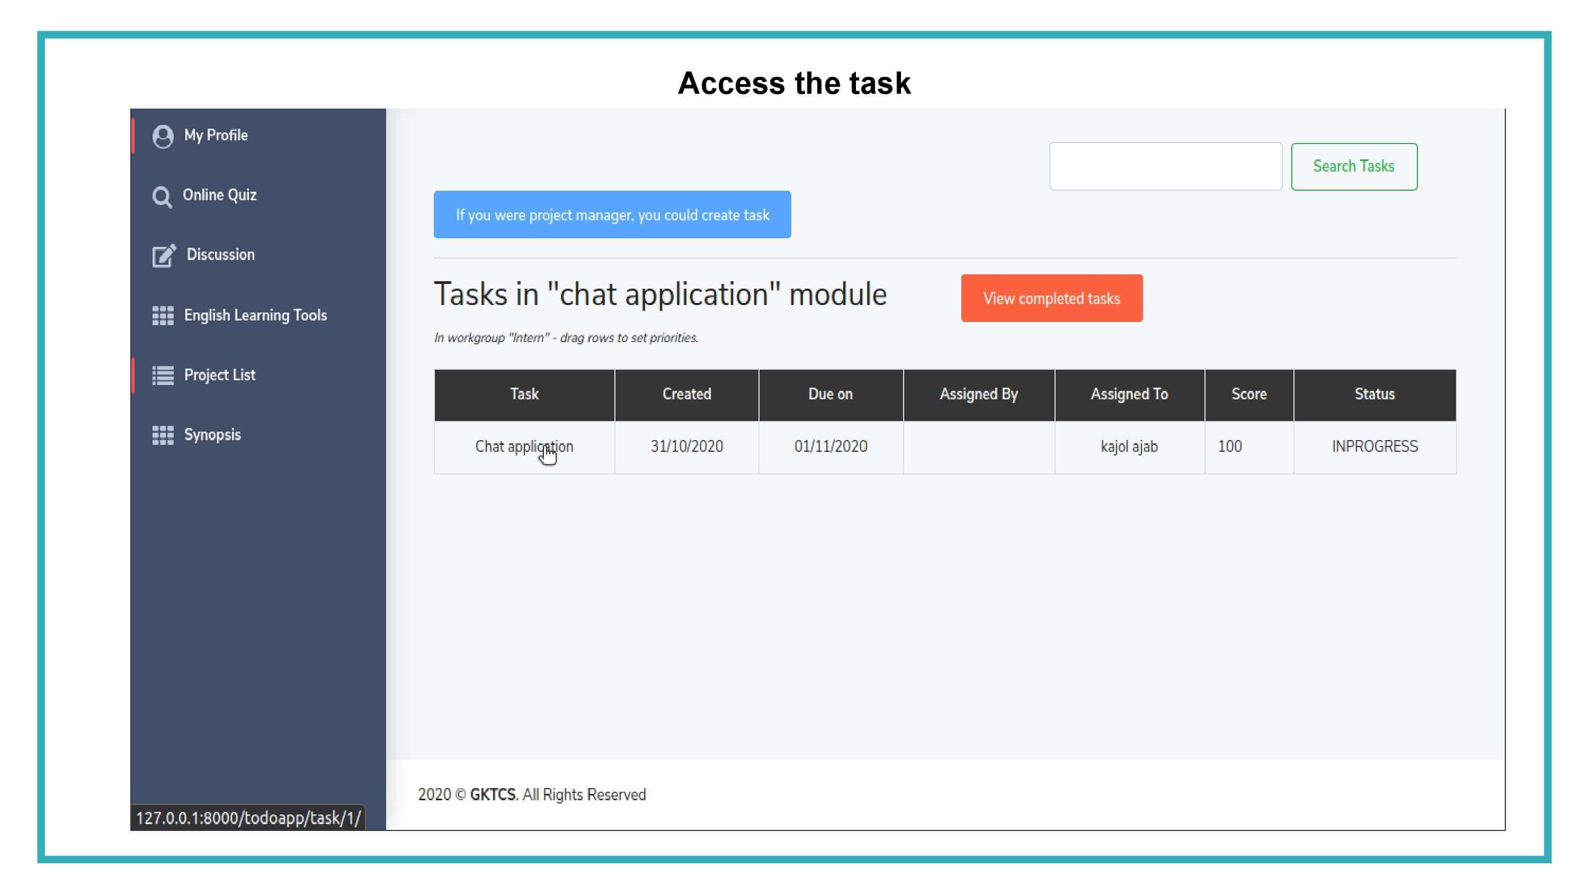The image size is (1589, 894).
Task: Click assignee kajol ajab cell
Action: coord(1129,448)
